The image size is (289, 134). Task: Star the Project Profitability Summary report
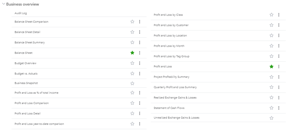pos(271,77)
